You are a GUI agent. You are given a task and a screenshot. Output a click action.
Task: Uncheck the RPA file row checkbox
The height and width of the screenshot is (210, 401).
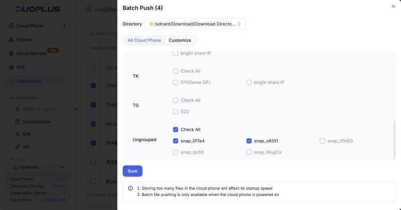[93, 143]
